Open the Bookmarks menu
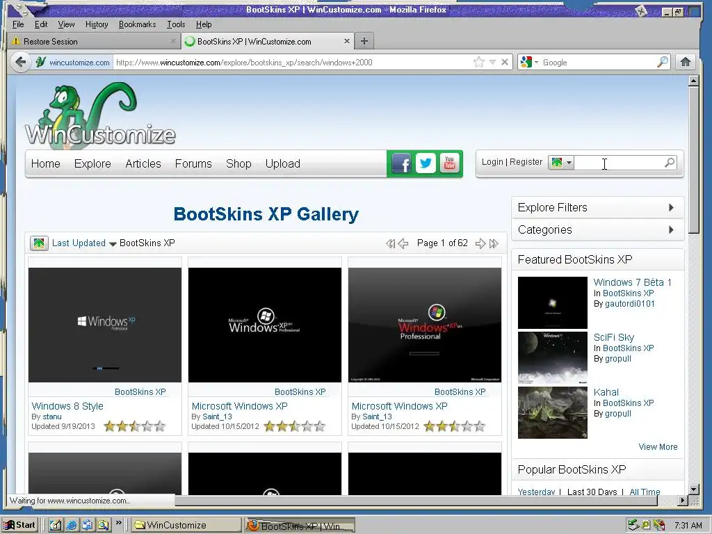This screenshot has width=712, height=534. [x=137, y=24]
